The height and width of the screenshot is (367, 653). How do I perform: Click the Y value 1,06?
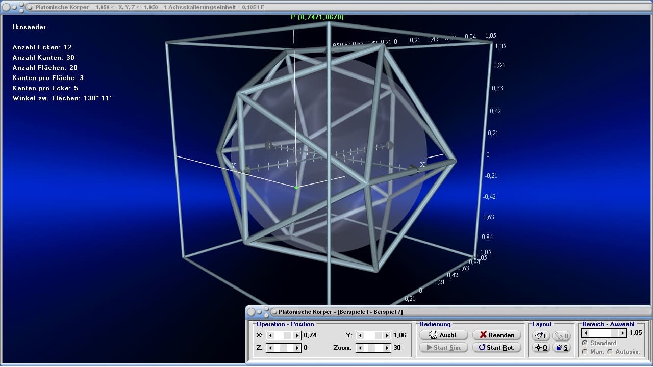400,335
